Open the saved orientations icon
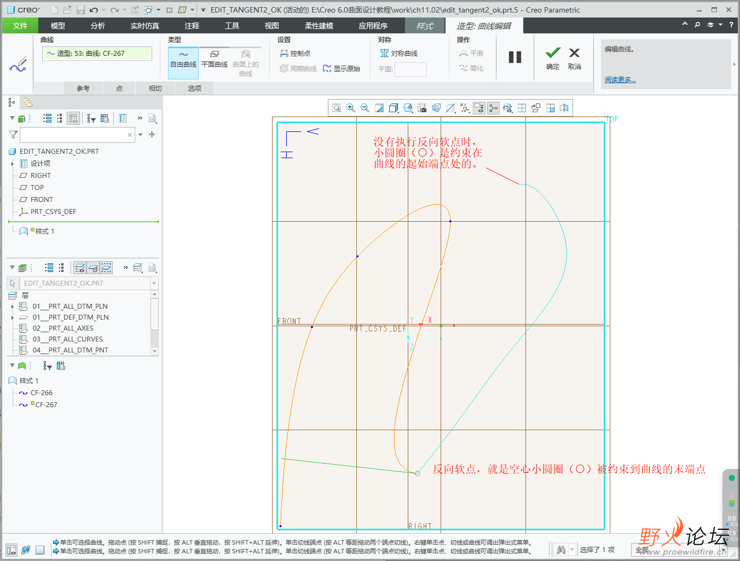Image resolution: width=740 pixels, height=561 pixels. click(408, 108)
